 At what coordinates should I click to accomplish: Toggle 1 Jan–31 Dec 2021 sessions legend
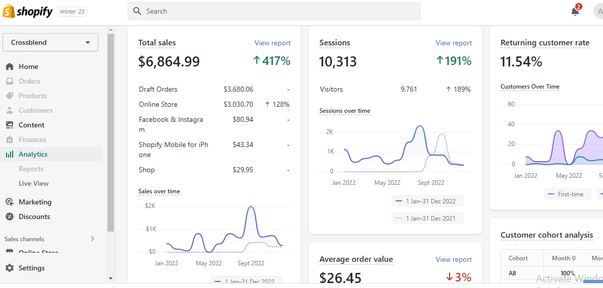point(427,218)
